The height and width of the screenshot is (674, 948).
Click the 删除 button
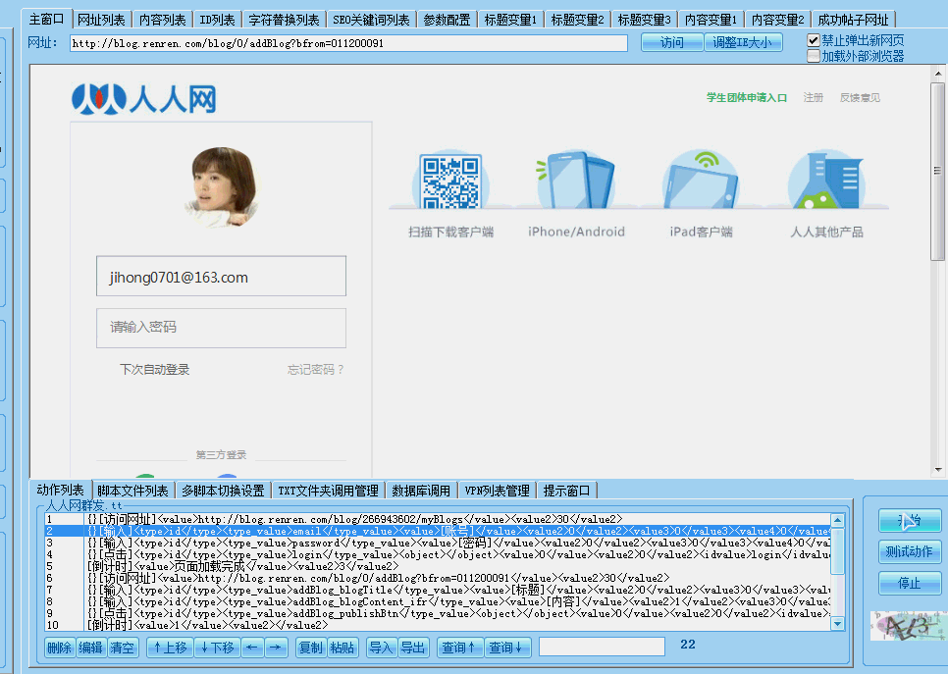tap(59, 648)
